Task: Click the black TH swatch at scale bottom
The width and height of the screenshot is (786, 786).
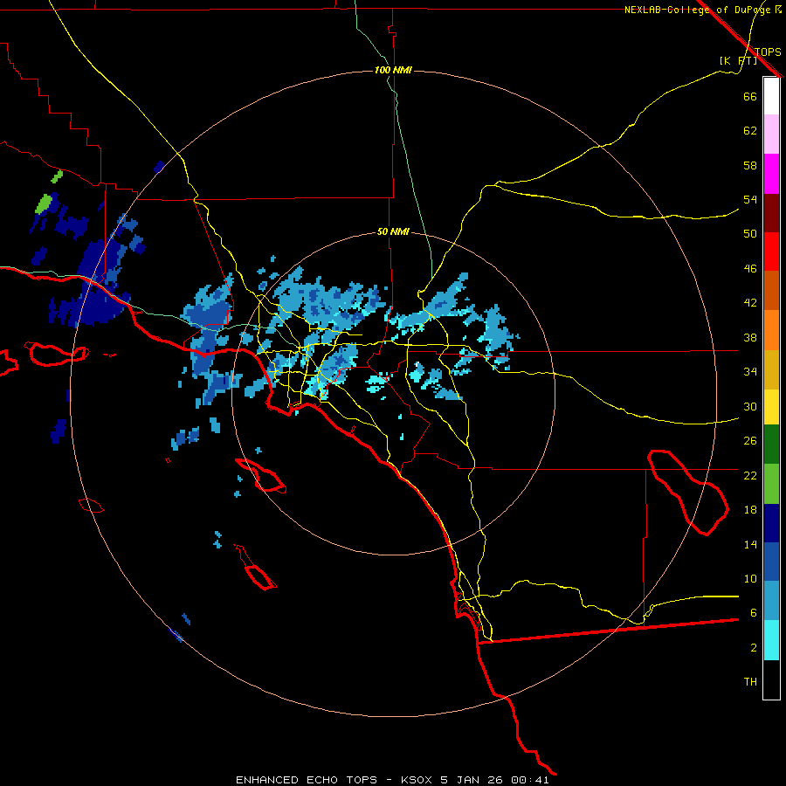Action: pos(771,679)
